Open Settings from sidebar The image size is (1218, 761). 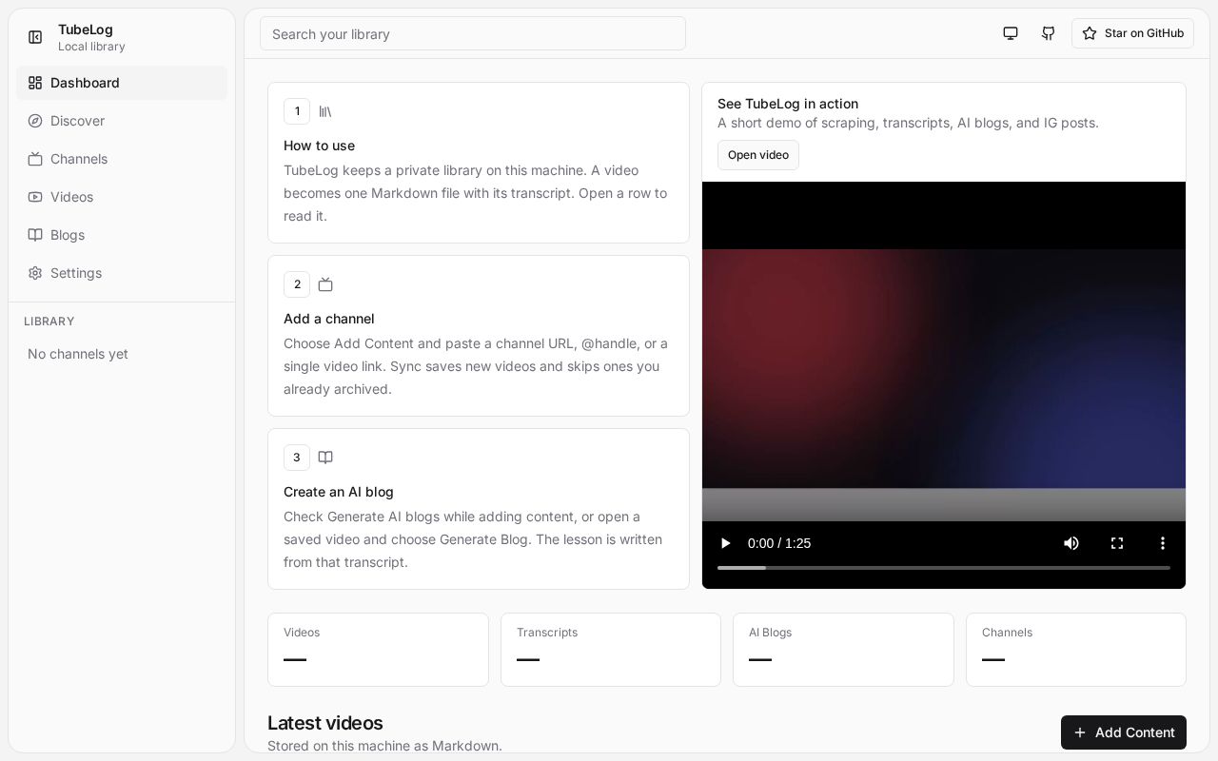coord(122,273)
